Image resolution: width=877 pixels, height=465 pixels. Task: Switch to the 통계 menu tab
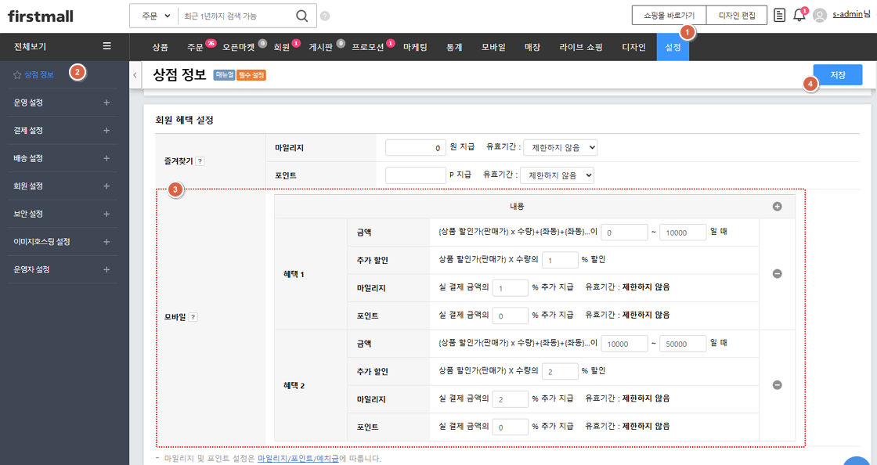[x=454, y=47]
